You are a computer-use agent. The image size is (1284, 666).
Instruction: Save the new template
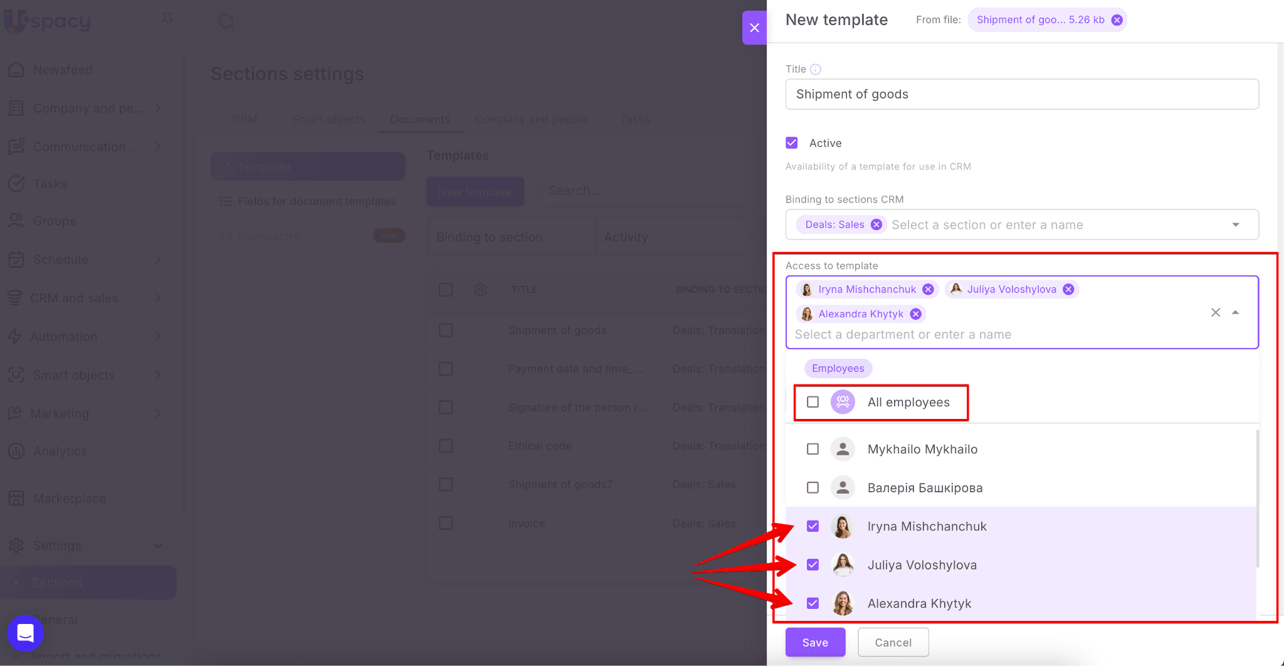(815, 642)
